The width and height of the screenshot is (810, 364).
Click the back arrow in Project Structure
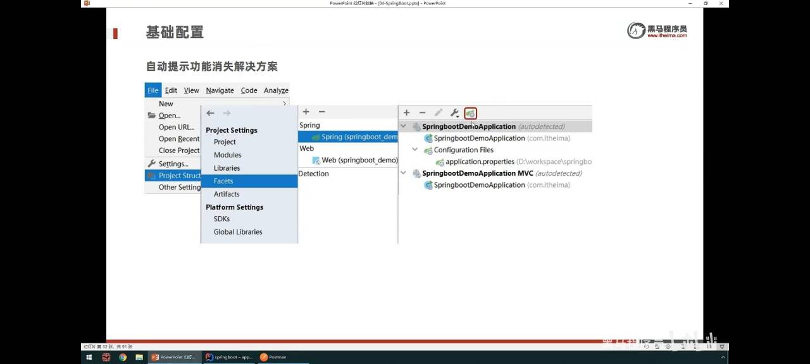210,113
